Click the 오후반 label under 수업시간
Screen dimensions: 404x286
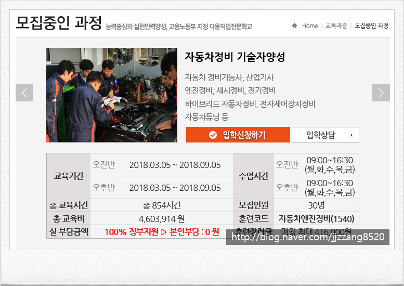(287, 187)
